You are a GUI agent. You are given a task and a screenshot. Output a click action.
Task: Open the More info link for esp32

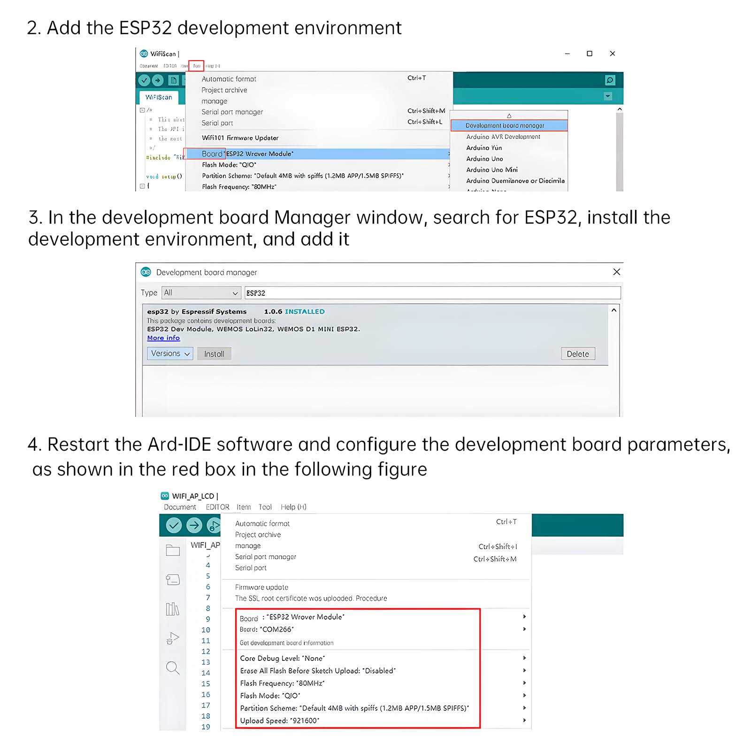click(163, 338)
